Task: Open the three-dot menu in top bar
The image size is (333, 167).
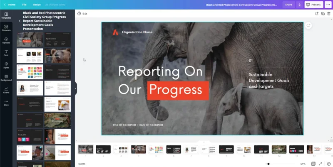Action: [328, 5]
